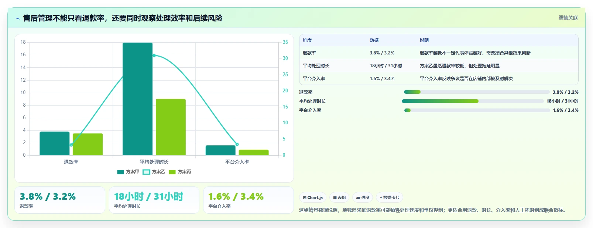This screenshot has width=593, height=228.
Task: Toggle the 方案甲 legend item
Action: (128, 172)
